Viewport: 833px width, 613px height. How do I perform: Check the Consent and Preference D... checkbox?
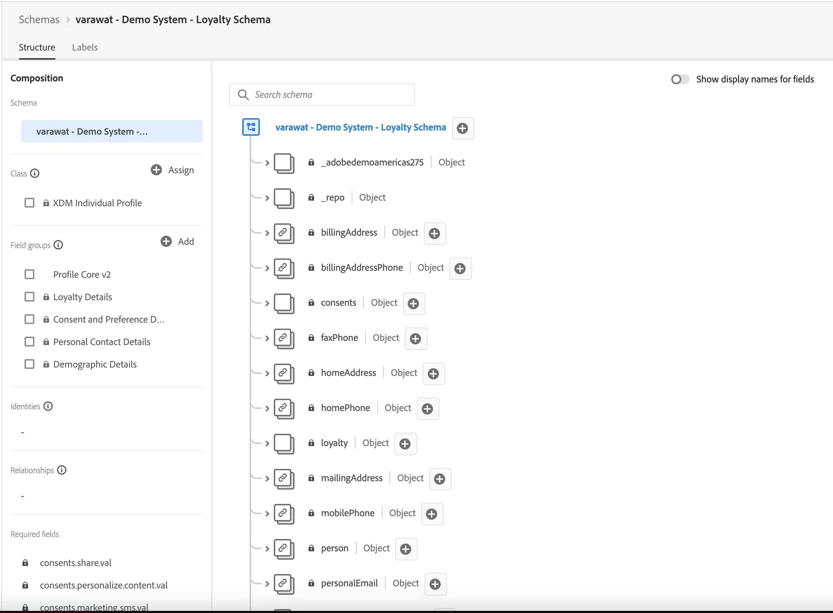pos(29,319)
